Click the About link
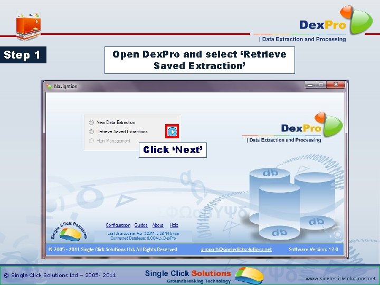 158,225
